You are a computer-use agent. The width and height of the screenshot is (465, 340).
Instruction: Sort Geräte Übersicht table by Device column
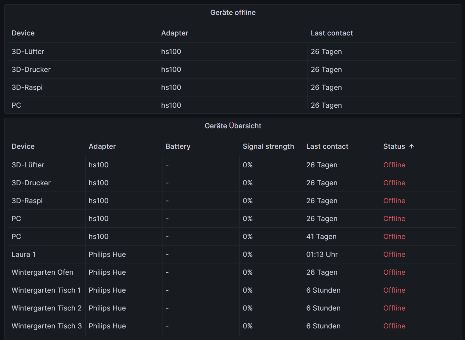click(23, 146)
